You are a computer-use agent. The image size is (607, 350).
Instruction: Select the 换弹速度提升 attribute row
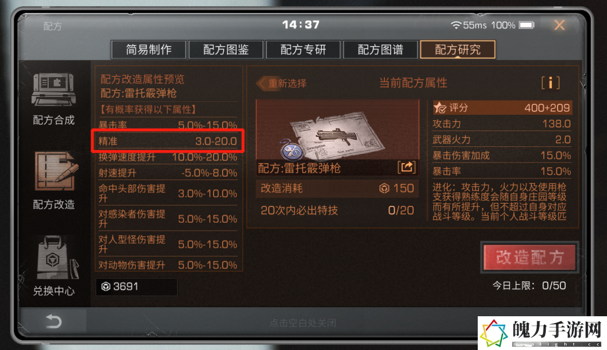[x=167, y=157]
